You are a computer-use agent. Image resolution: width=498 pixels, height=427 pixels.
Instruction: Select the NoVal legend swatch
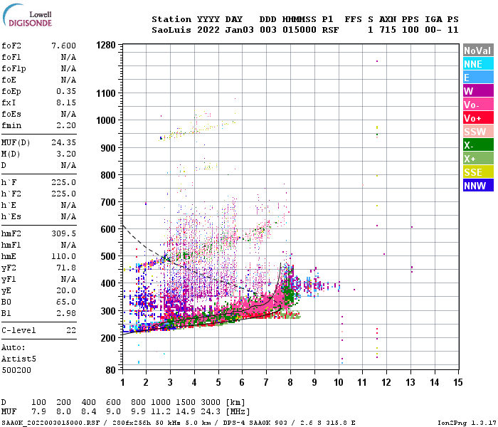click(x=478, y=51)
